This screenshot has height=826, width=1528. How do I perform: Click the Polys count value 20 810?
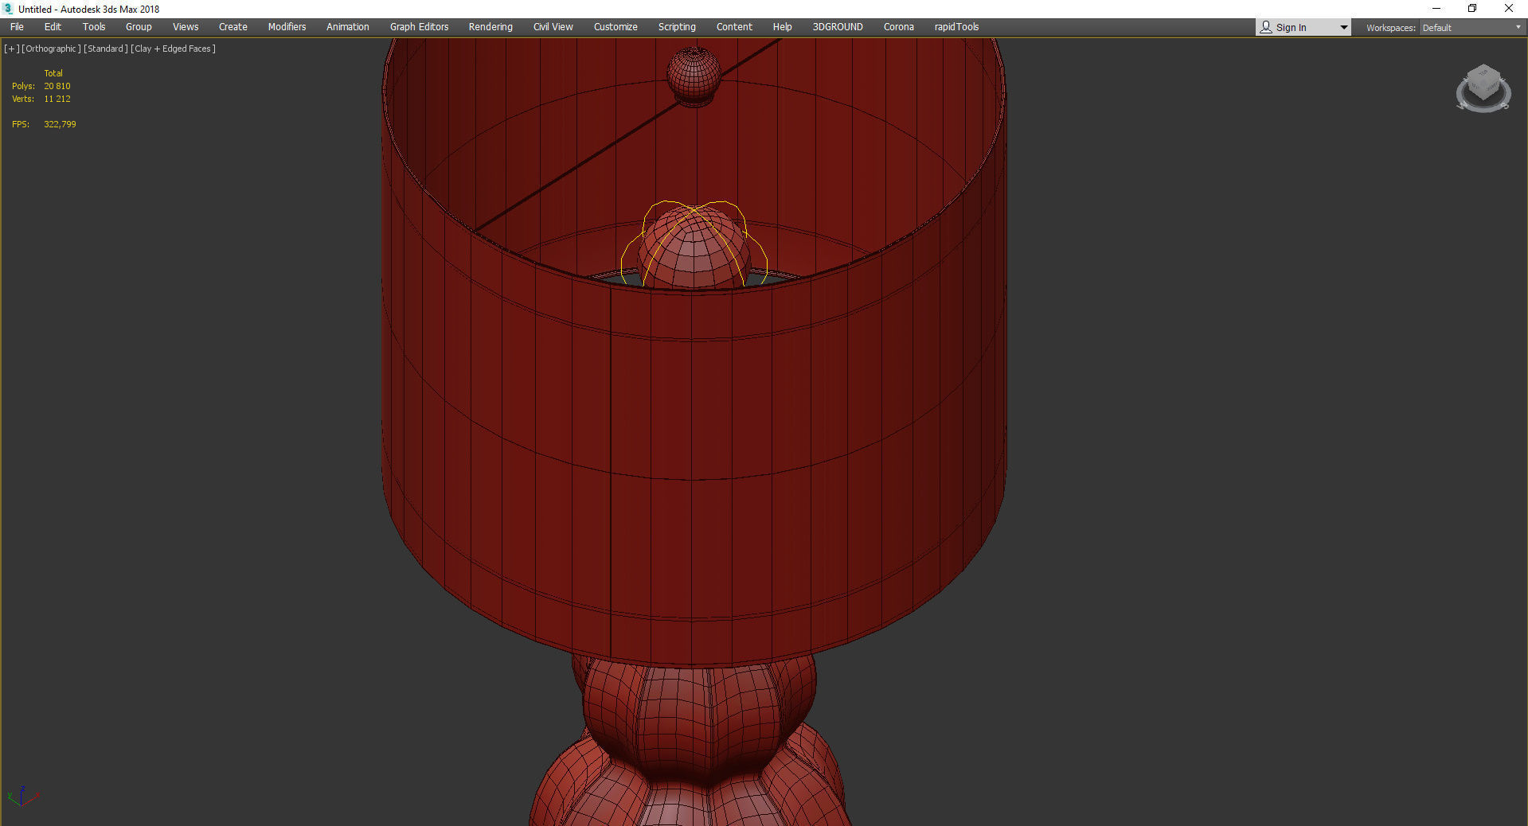(x=57, y=86)
